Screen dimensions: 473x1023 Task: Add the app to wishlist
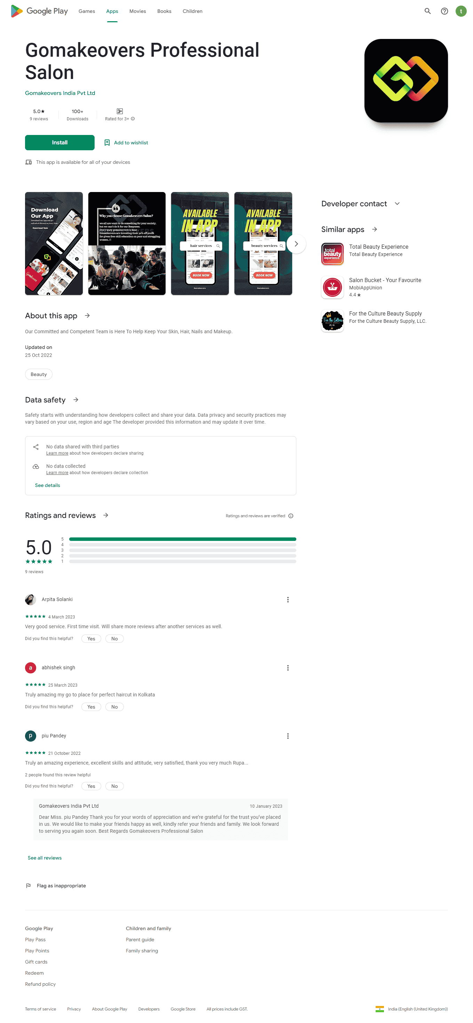tap(126, 143)
